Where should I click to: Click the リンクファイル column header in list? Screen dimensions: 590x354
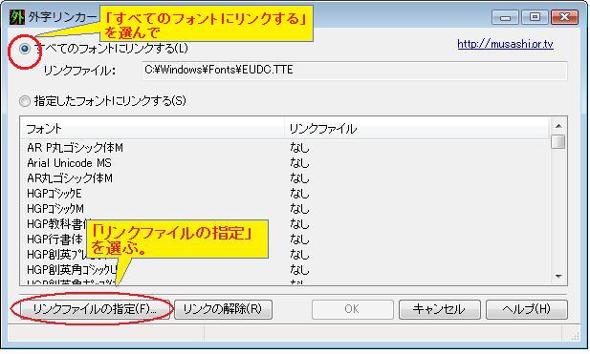[x=417, y=129]
